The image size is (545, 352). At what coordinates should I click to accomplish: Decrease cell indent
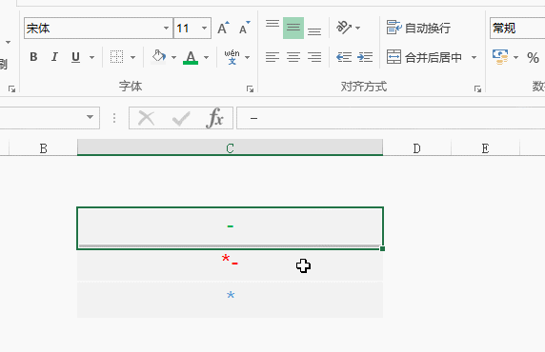click(x=344, y=57)
